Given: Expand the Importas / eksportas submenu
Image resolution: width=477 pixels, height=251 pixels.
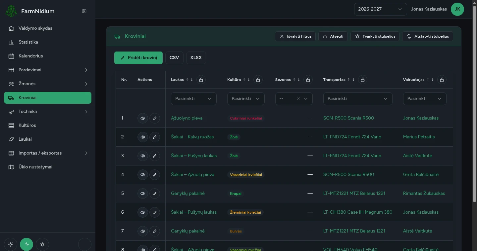Looking at the screenshot, I should [x=48, y=153].
